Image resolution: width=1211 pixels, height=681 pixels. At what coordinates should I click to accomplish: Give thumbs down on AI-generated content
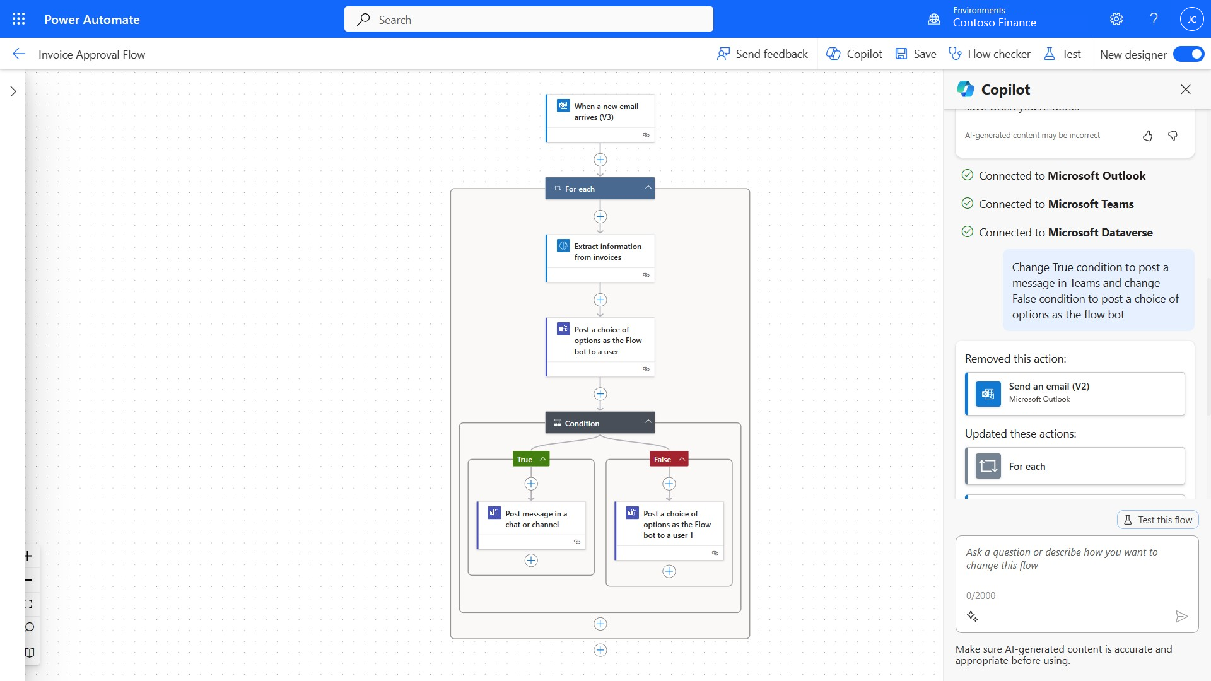coord(1173,136)
